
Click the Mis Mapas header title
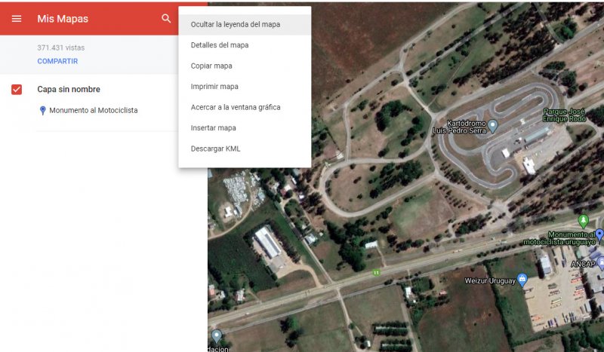point(63,18)
